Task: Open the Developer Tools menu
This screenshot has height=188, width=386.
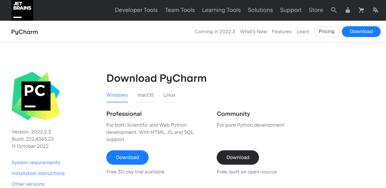Action: 136,10
